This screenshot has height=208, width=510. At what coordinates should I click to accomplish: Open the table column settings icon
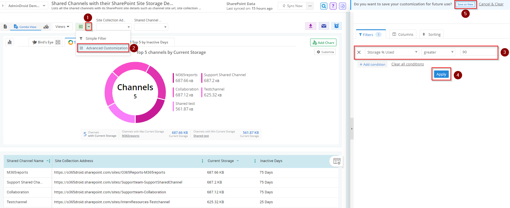pyautogui.click(x=337, y=161)
